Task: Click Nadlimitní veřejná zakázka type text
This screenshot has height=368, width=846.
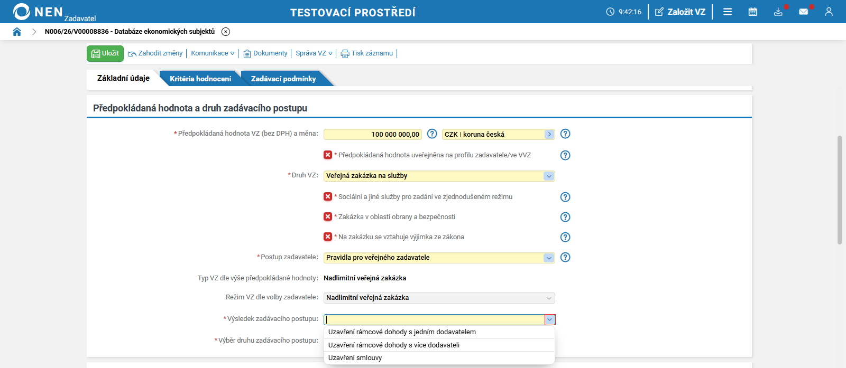Action: 365,278
